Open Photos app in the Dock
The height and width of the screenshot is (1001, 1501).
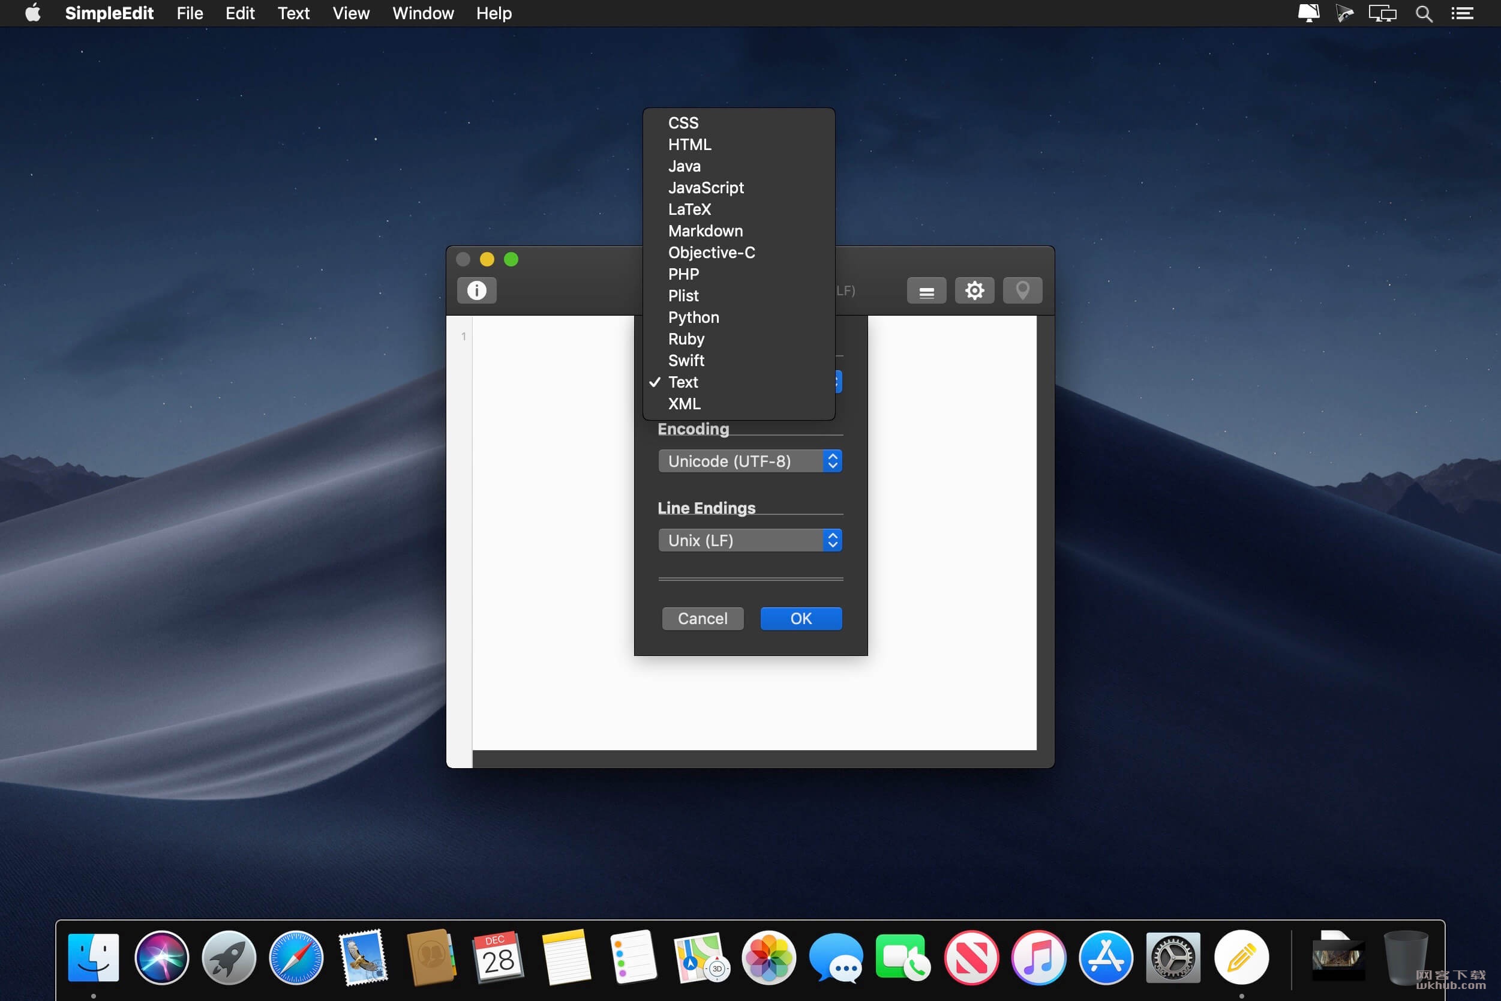pyautogui.click(x=768, y=957)
